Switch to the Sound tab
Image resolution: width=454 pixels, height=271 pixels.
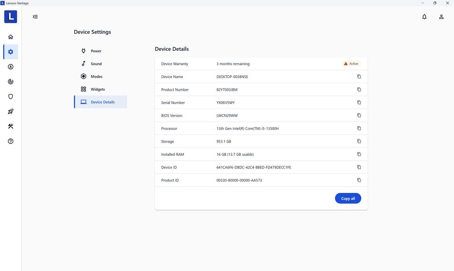(x=96, y=64)
